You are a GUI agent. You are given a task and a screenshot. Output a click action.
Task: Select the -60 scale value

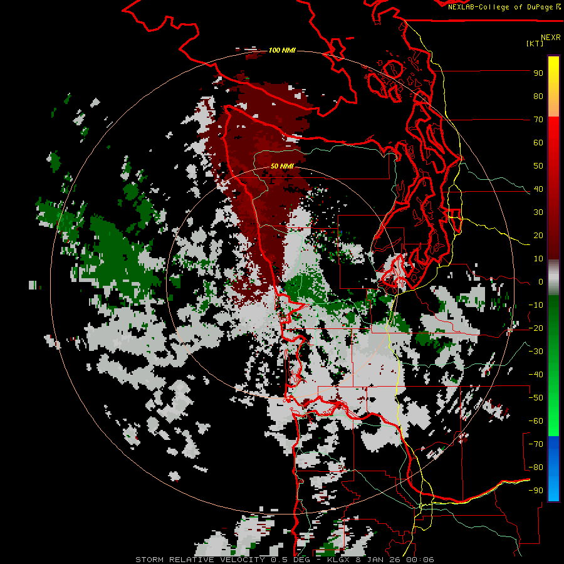(536, 421)
